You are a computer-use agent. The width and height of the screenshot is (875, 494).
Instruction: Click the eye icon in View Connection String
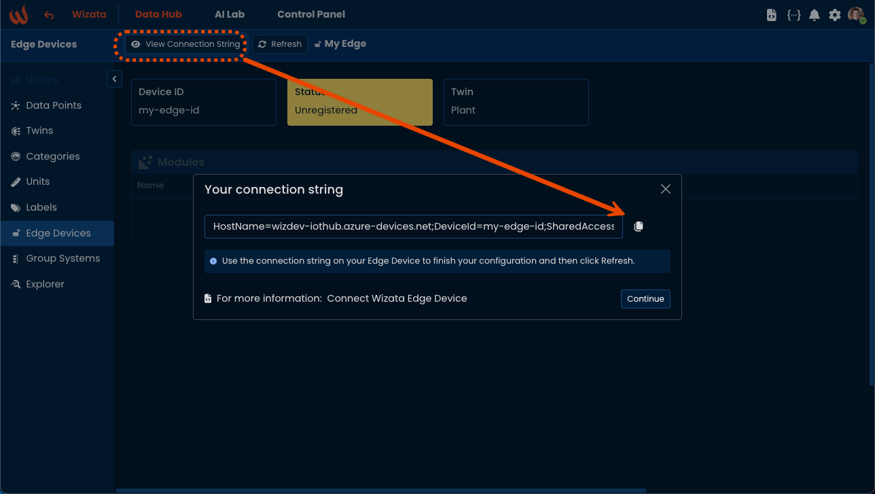coord(136,44)
